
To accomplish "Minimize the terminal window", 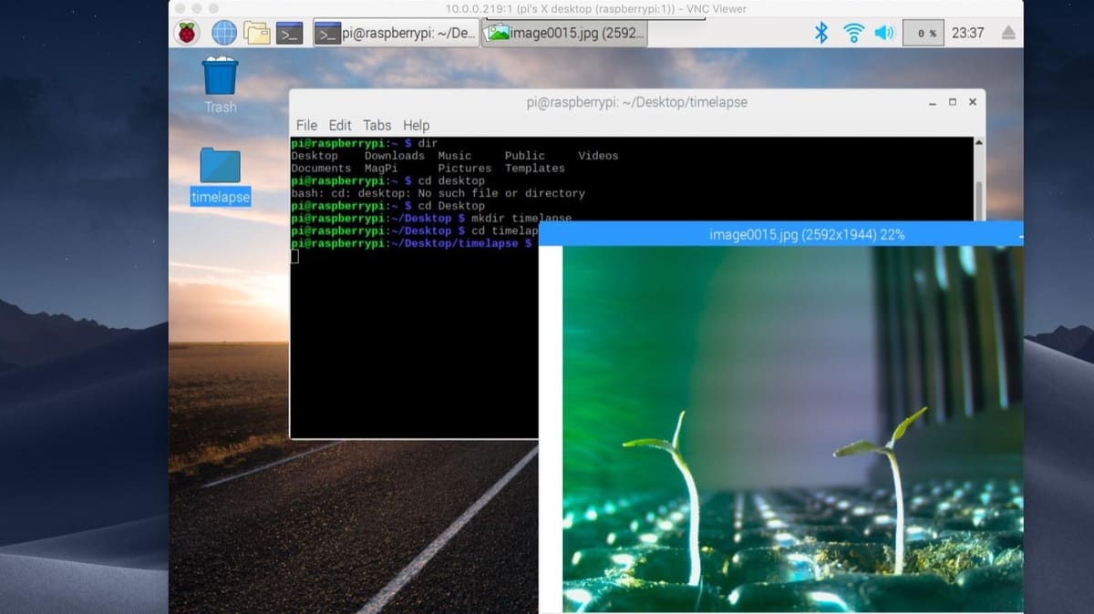I will coord(932,103).
